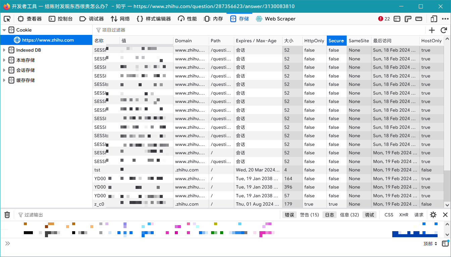
Task: Collapse the Cookie tree node
Action: click(x=4, y=30)
